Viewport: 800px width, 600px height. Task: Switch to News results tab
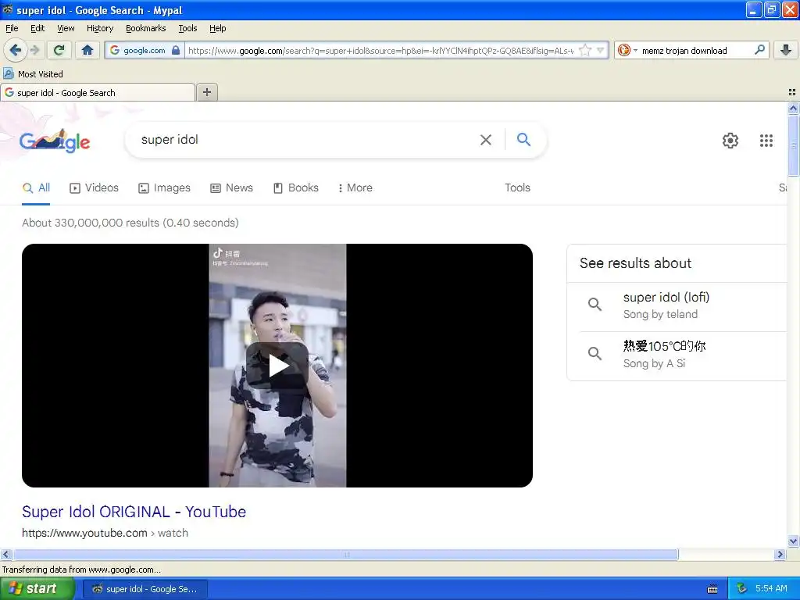(x=231, y=187)
